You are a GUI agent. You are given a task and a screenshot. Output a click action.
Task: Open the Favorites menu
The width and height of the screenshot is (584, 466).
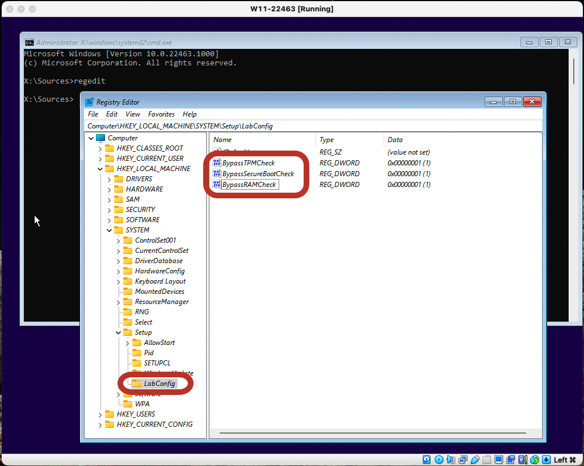[161, 114]
